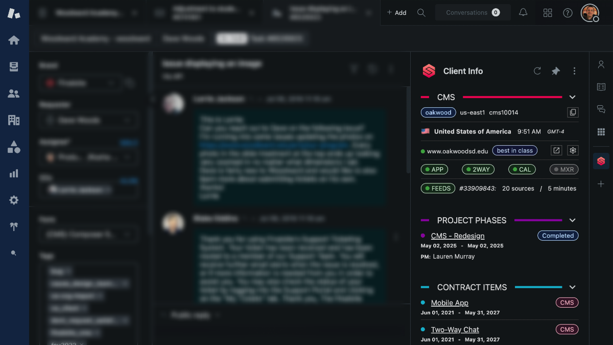The width and height of the screenshot is (613, 345).
Task: Open the external link beside www.oakwoodsd.edu
Action: (x=556, y=150)
